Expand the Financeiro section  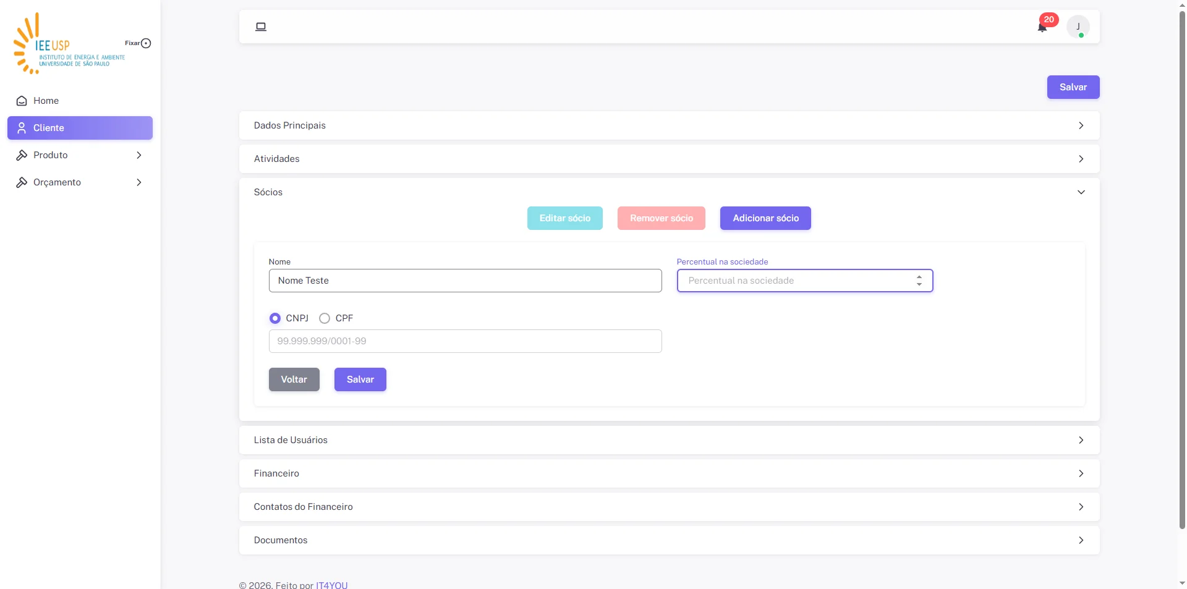(670, 473)
